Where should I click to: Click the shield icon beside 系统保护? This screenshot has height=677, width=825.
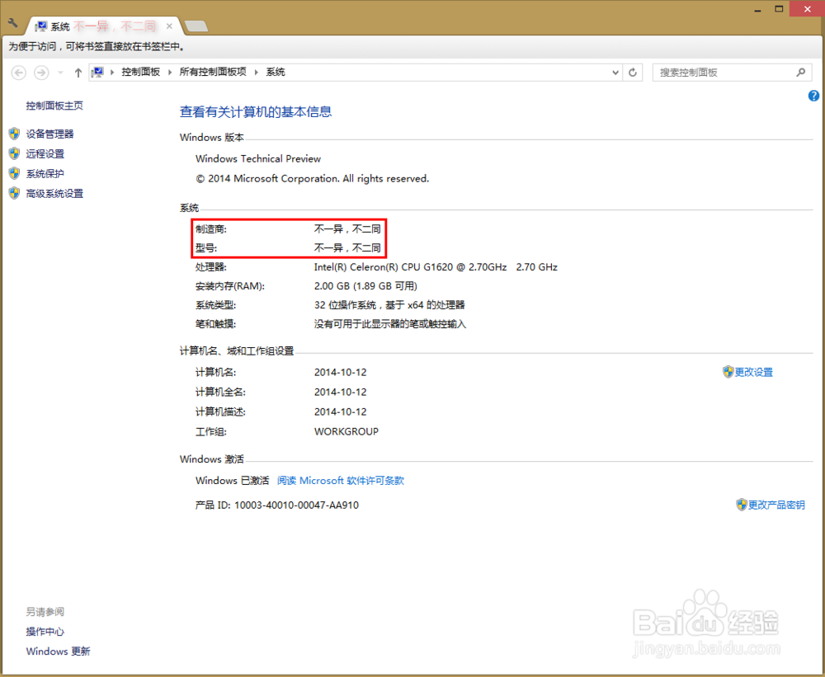click(x=14, y=172)
